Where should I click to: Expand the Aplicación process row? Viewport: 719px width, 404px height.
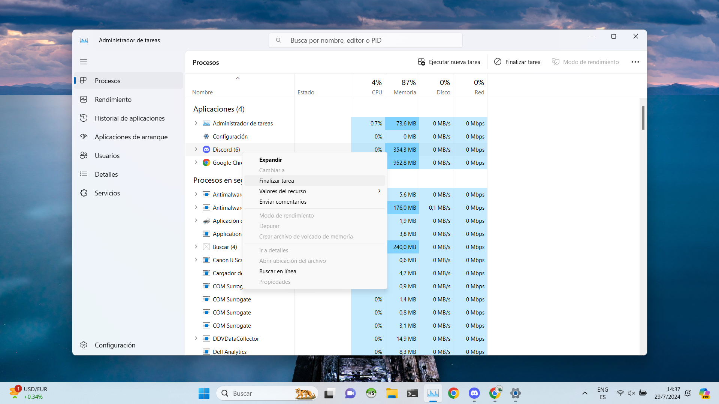coord(196,221)
